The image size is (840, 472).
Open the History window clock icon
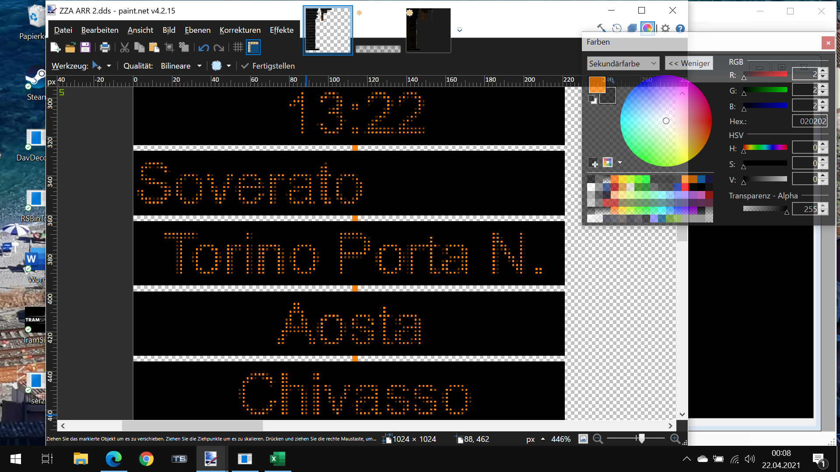(x=617, y=28)
